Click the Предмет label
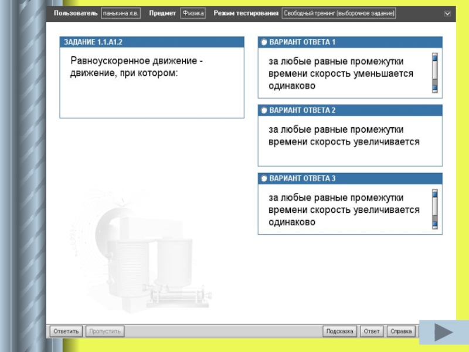 point(162,13)
